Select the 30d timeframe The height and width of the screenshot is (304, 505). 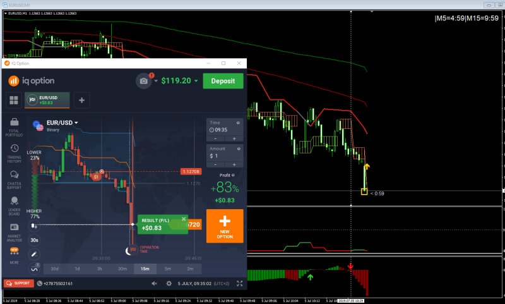55,269
